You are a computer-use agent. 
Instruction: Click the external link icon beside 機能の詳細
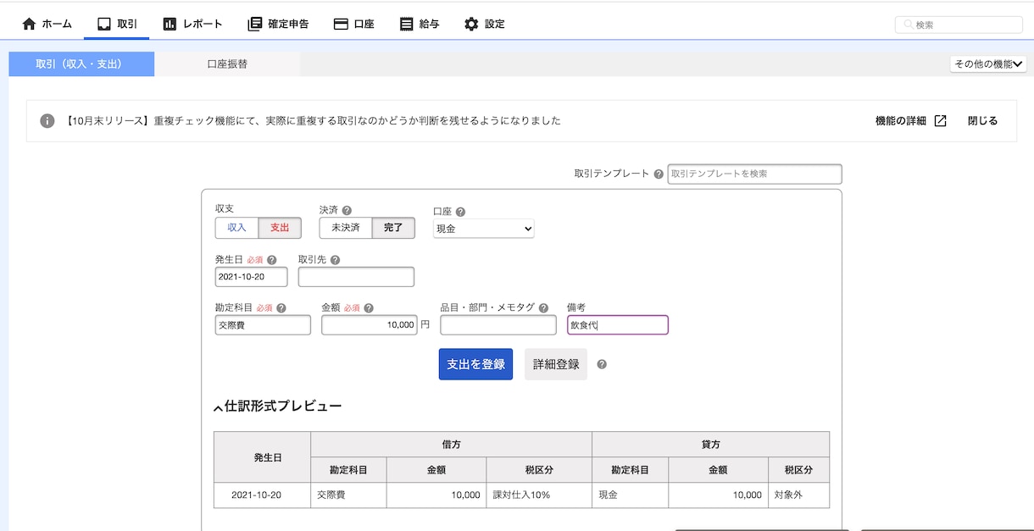[940, 121]
